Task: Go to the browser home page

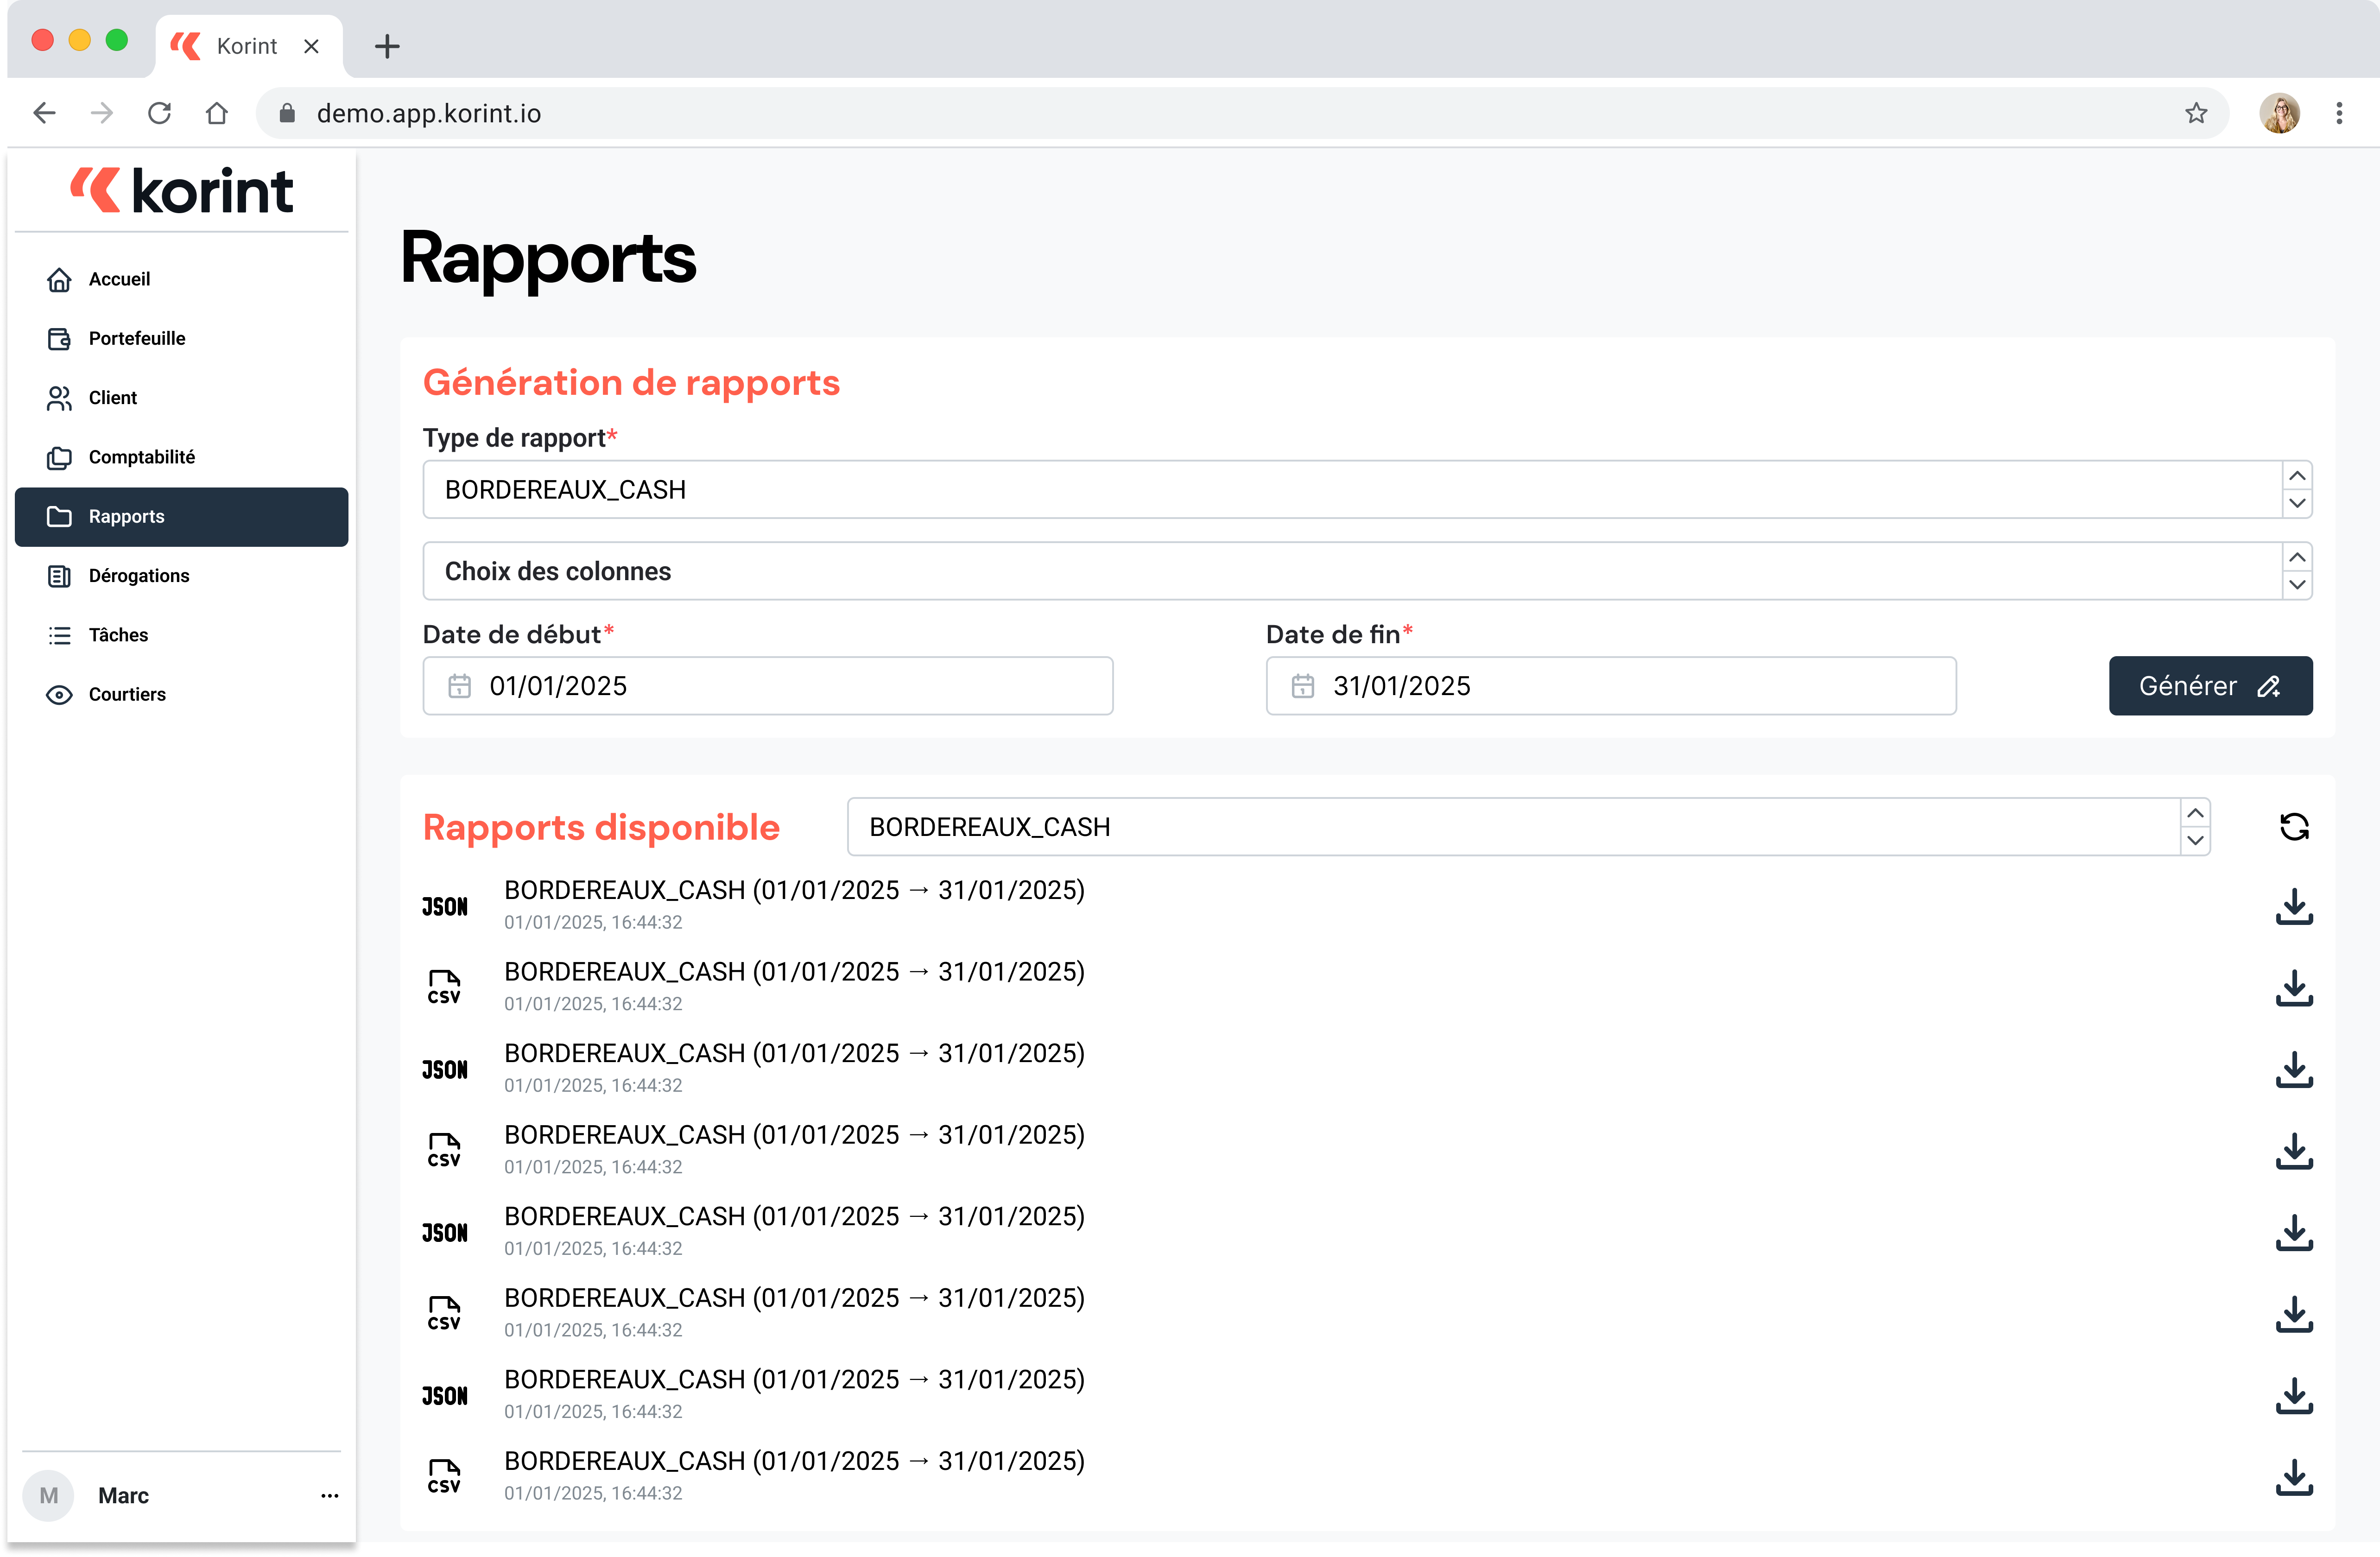Action: coord(216,113)
